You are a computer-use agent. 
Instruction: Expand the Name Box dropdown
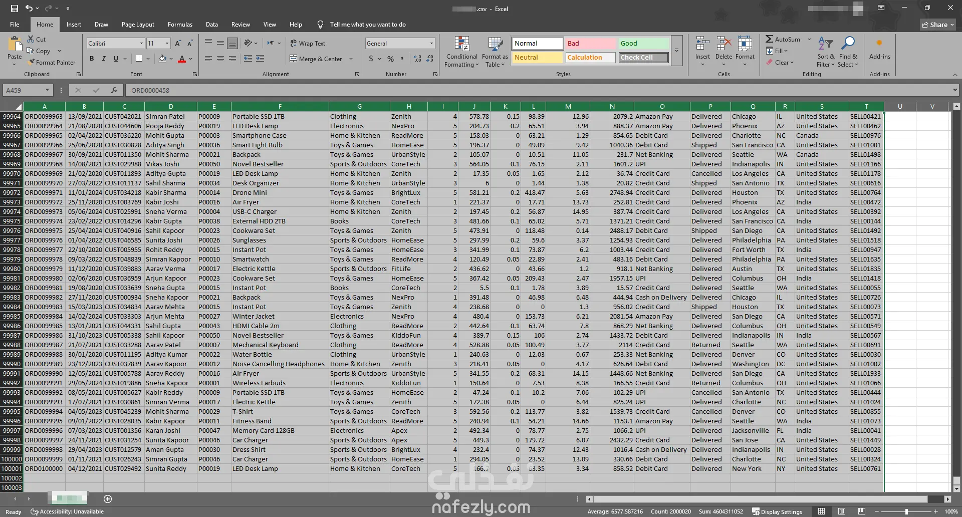point(47,90)
